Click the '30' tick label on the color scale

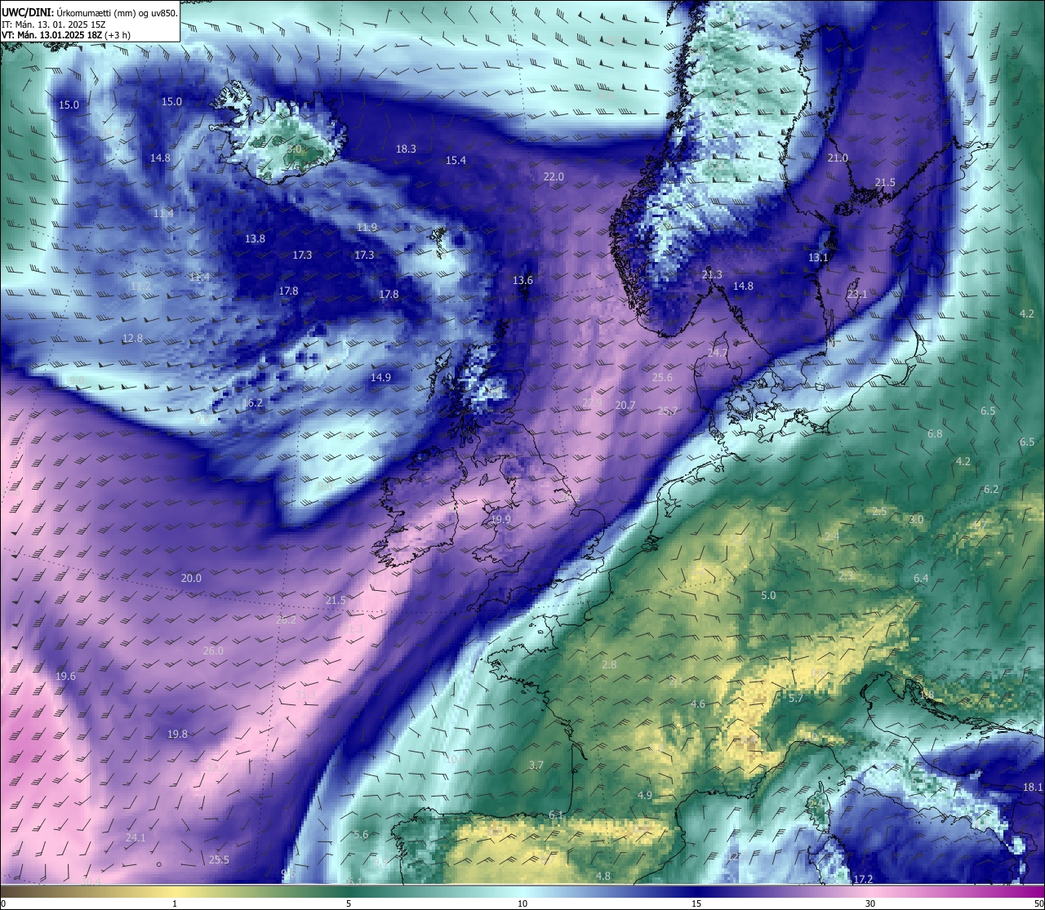(x=870, y=903)
